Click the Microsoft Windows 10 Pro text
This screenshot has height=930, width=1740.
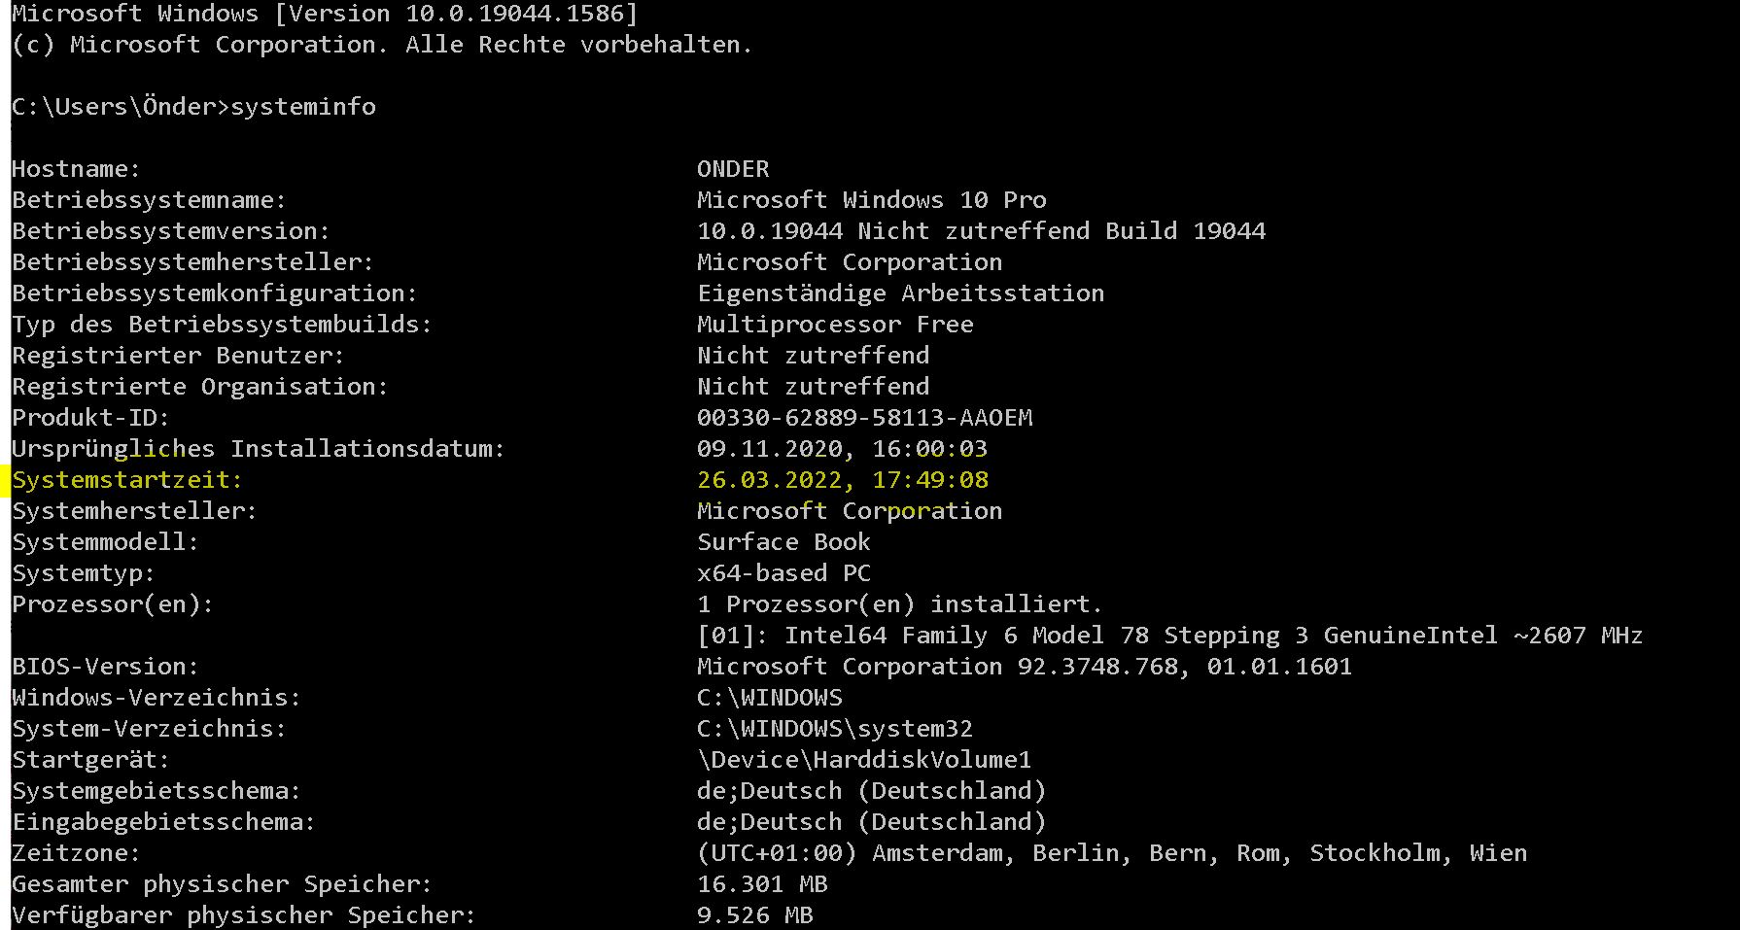click(x=872, y=200)
